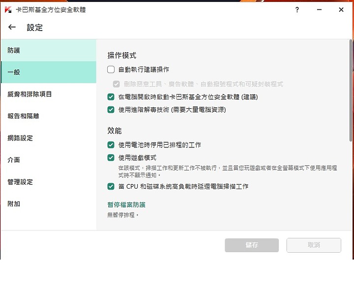
Task: Switch to 報告和隔離 section
Action: tap(49, 116)
